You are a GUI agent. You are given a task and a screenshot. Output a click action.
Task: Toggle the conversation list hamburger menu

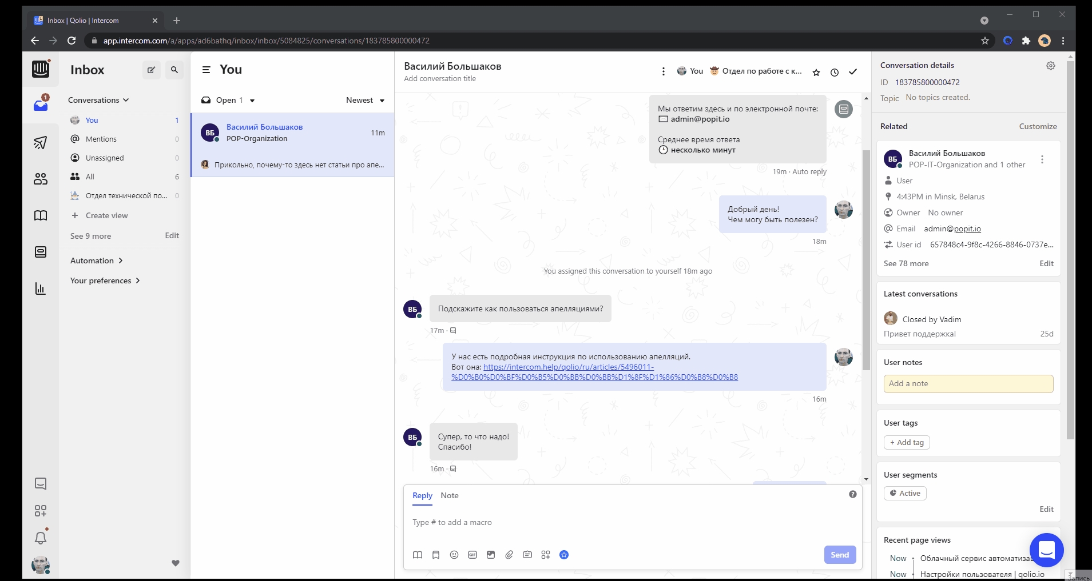pyautogui.click(x=207, y=70)
